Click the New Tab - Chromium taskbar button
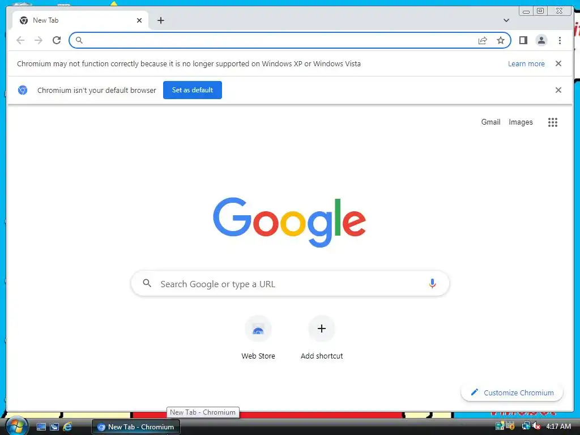This screenshot has height=435, width=580. [x=136, y=427]
